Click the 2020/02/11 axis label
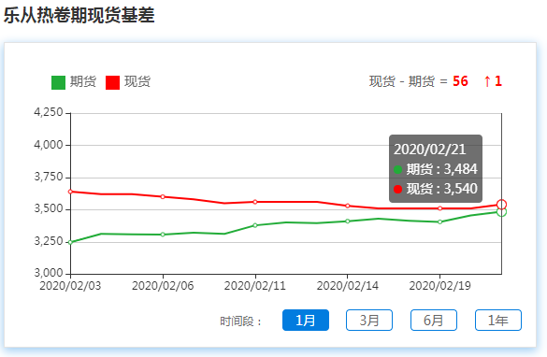This screenshot has height=357, width=547. 255,286
